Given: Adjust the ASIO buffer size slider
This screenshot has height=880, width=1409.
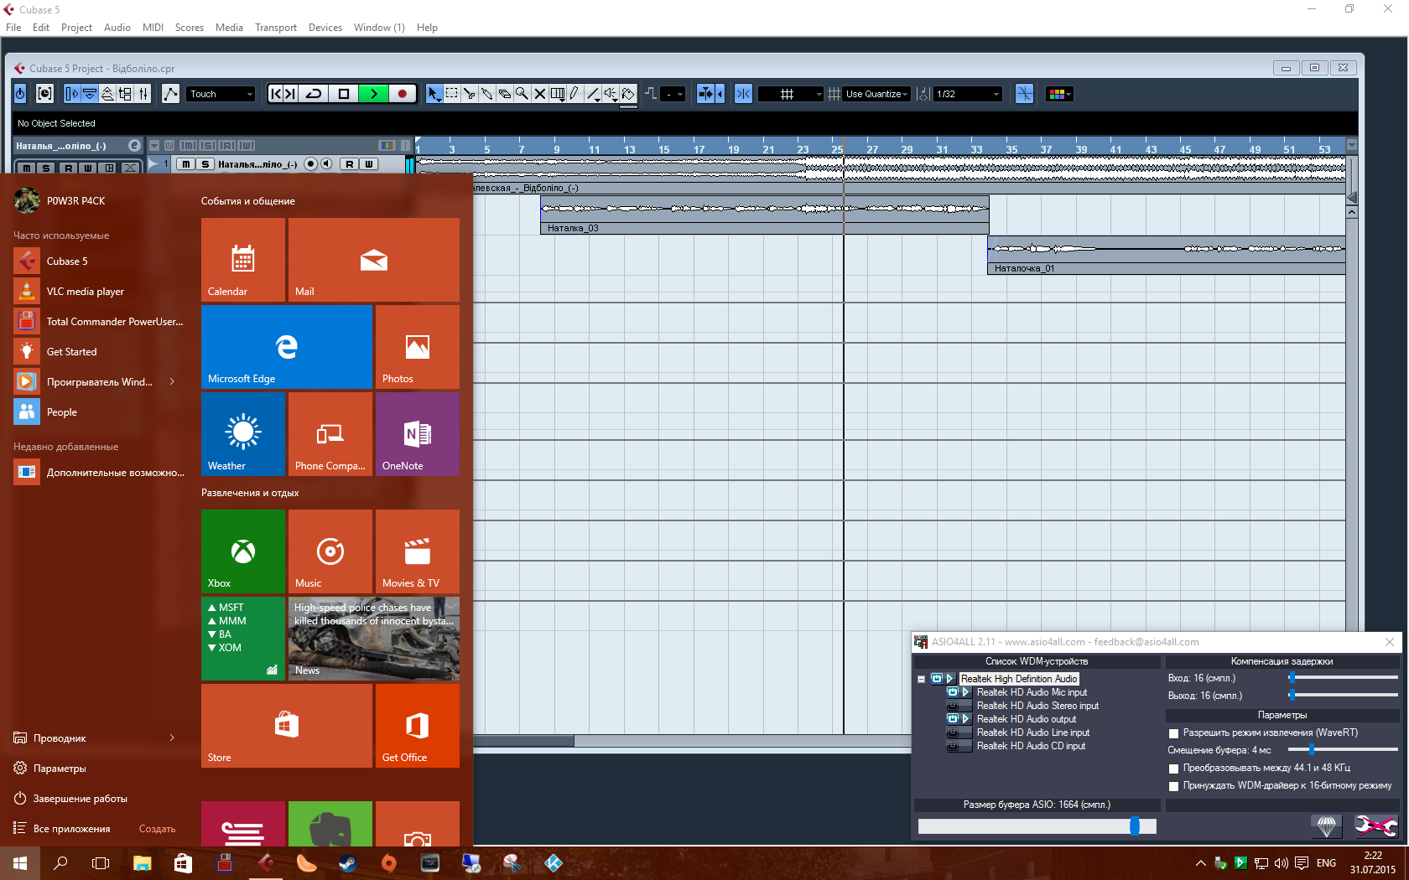Looking at the screenshot, I should coord(1134,826).
